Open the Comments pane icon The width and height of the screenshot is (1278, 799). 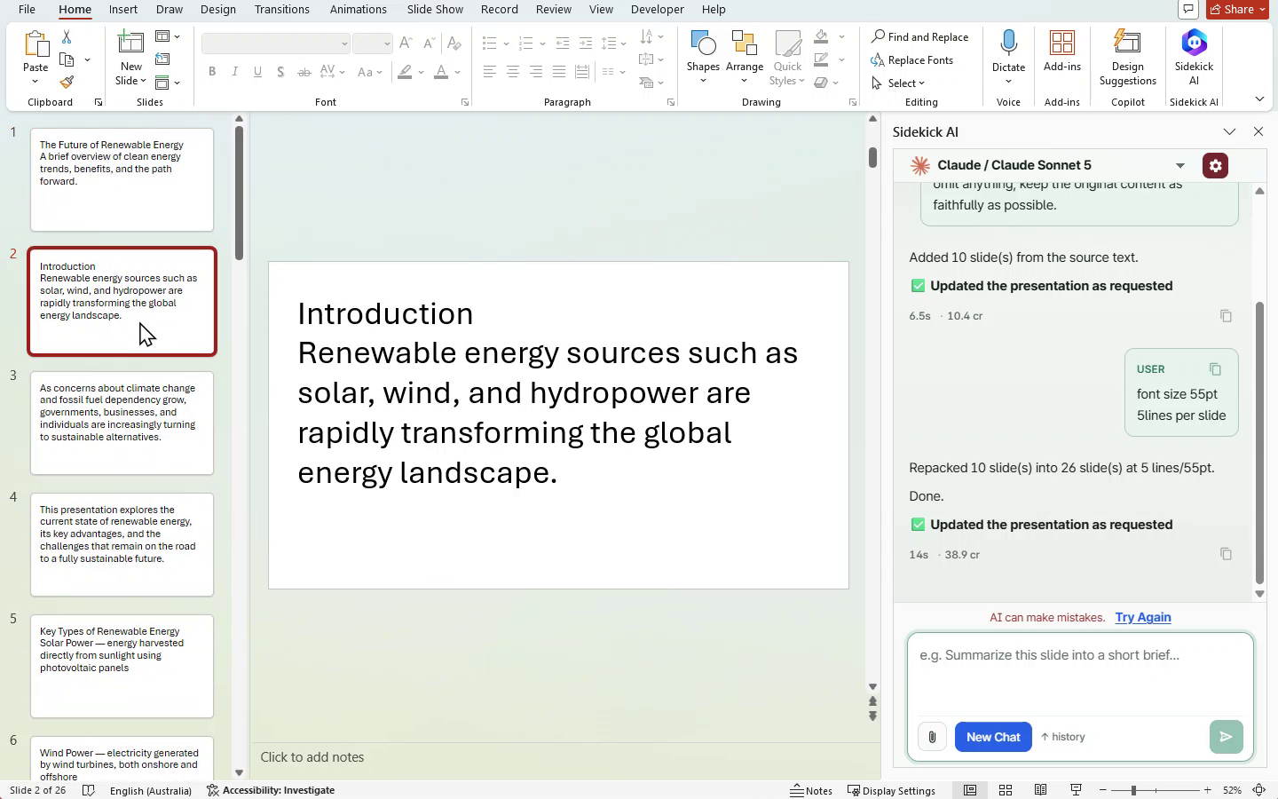(1188, 10)
